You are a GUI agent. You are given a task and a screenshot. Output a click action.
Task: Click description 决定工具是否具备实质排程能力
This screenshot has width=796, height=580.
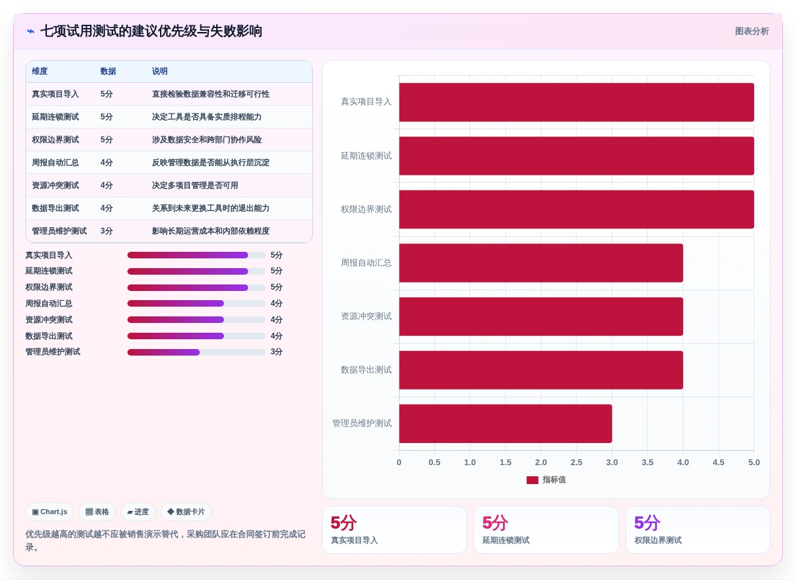pos(207,117)
